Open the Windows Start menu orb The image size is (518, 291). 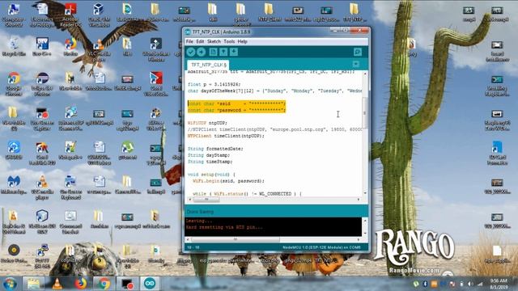coord(11,284)
